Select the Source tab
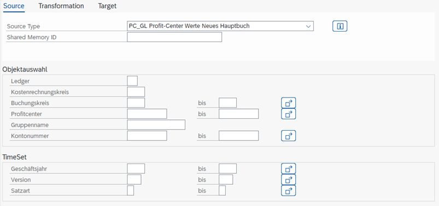 14,6
